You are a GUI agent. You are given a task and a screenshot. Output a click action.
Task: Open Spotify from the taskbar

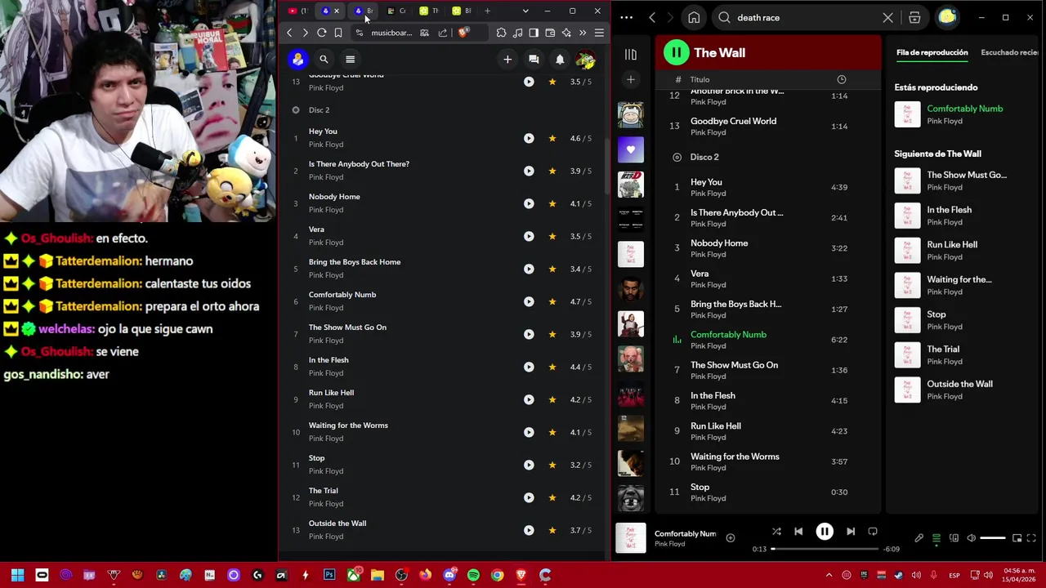tap(473, 575)
